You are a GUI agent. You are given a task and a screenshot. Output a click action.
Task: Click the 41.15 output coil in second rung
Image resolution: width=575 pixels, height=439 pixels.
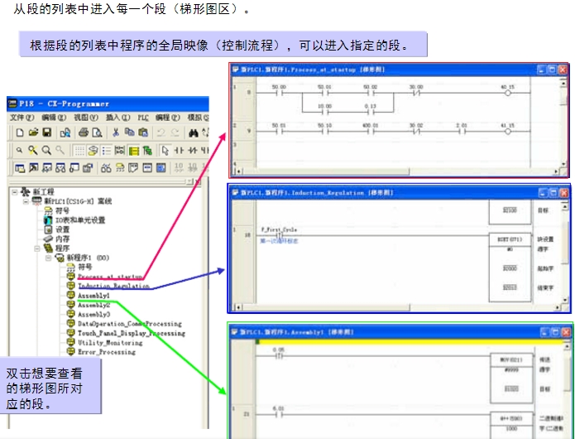(x=508, y=132)
